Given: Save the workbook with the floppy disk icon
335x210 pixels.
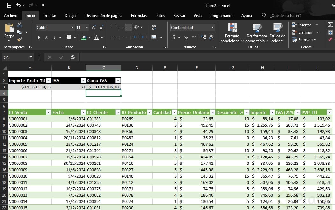Looking at the screenshot, I should point(9,5).
